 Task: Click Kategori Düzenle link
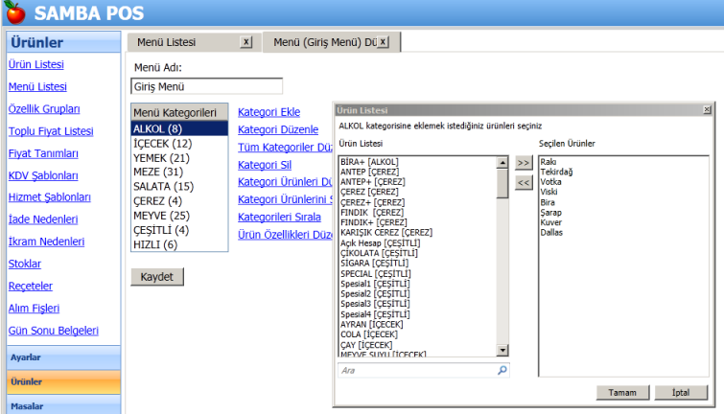tap(278, 129)
